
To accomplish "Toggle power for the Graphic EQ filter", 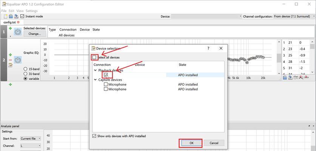I will (x=18, y=60).
